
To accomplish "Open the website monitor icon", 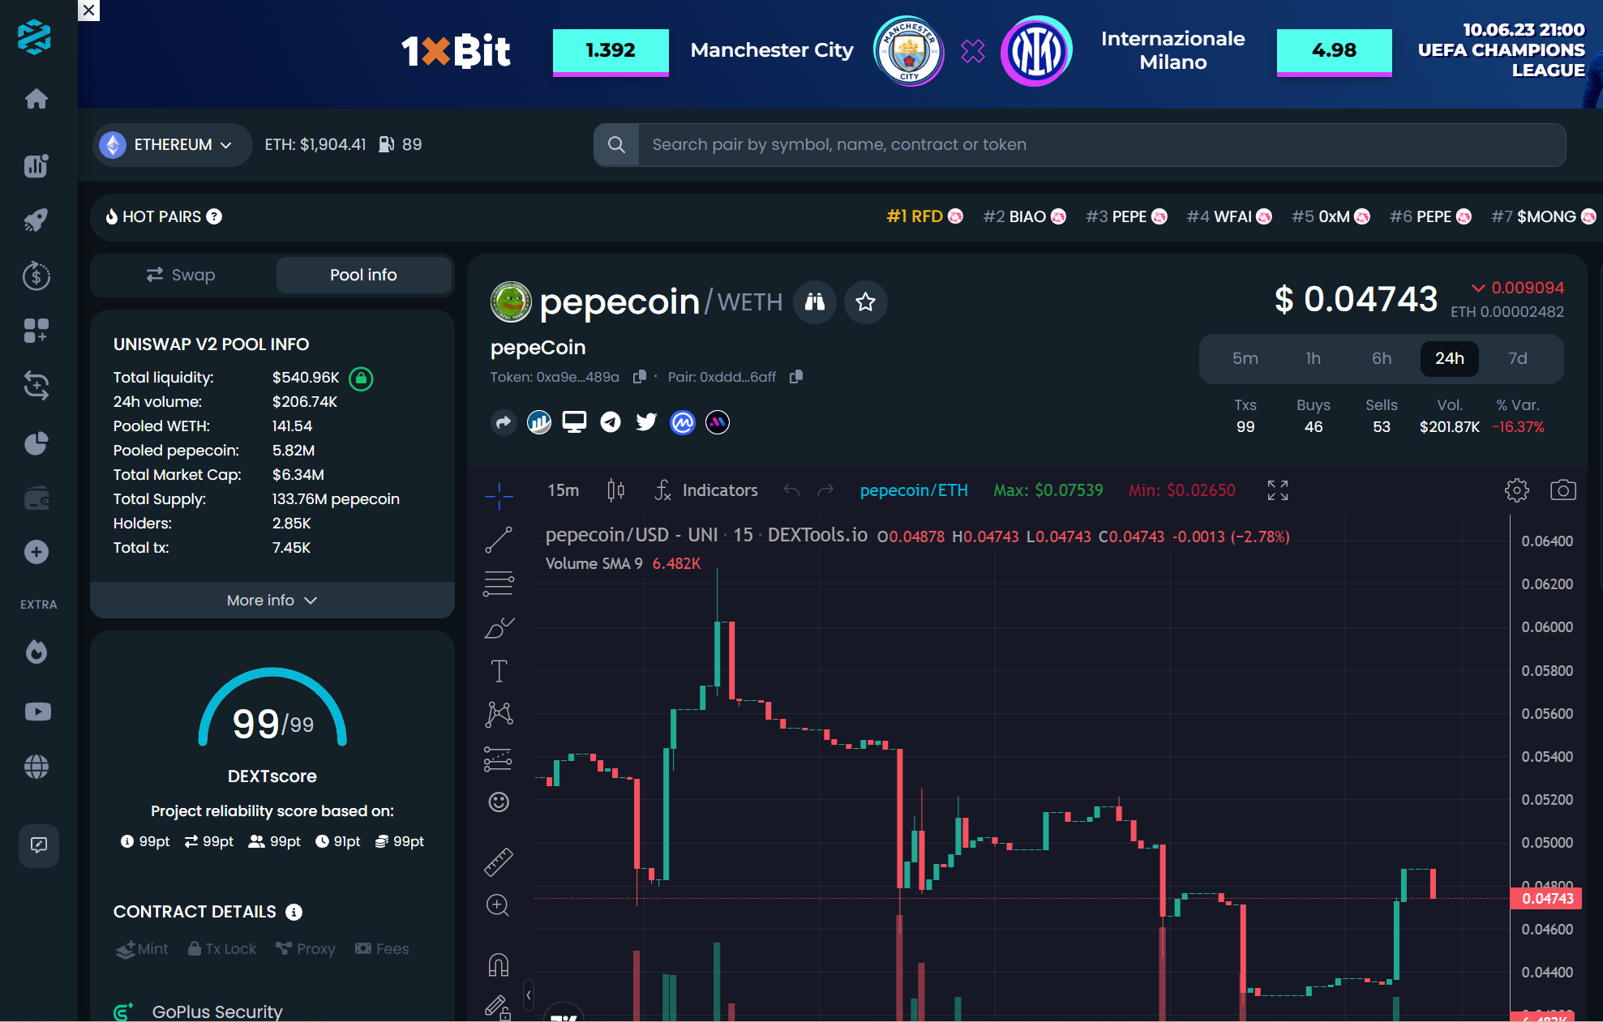I will [x=575, y=422].
